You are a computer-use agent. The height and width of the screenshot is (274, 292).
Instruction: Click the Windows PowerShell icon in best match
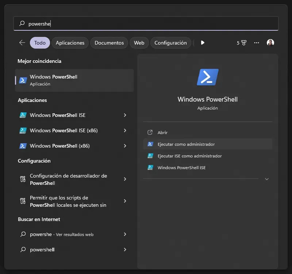pyautogui.click(x=23, y=80)
